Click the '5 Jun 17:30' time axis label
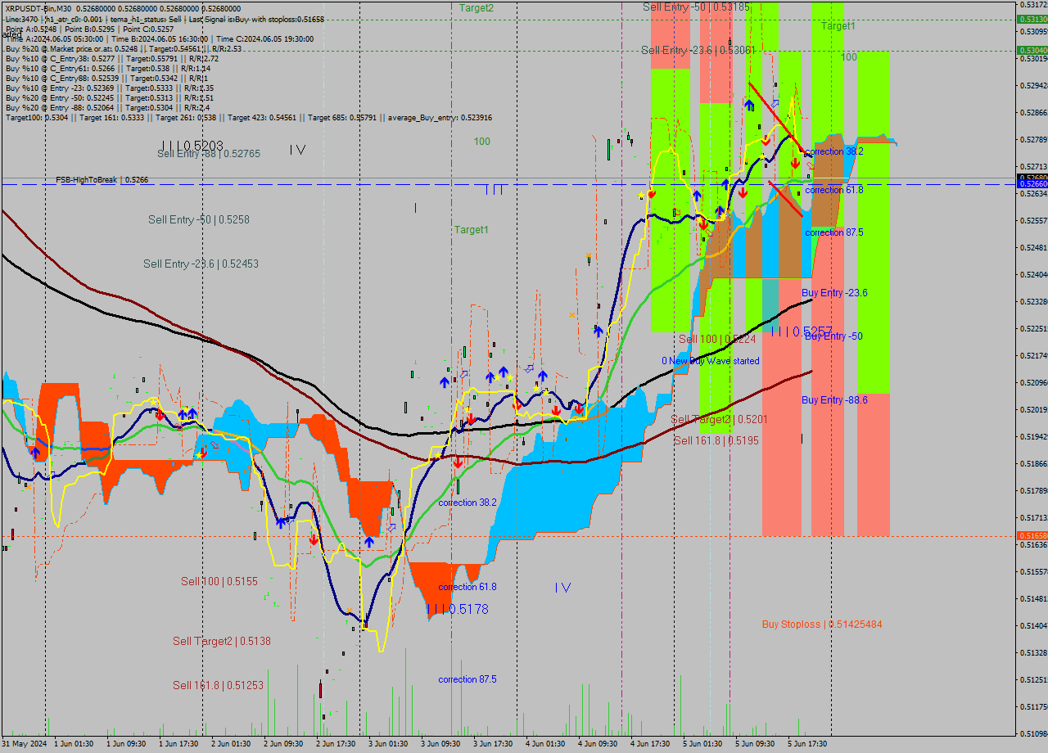 click(x=806, y=744)
